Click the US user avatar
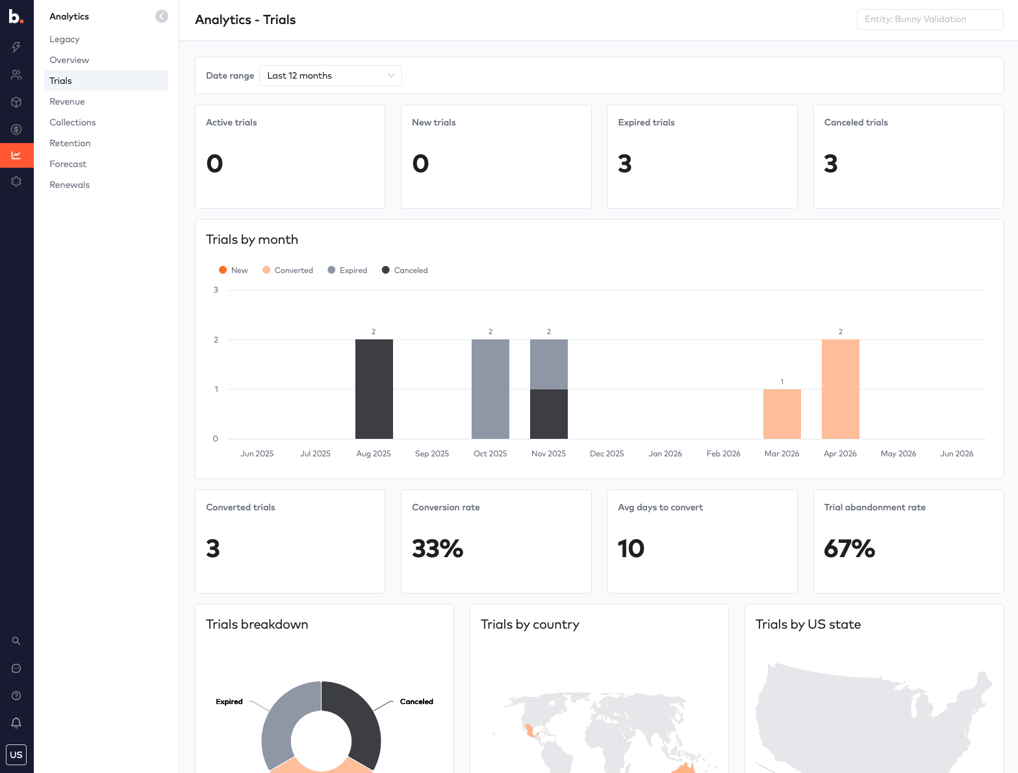The width and height of the screenshot is (1018, 773). [x=16, y=755]
